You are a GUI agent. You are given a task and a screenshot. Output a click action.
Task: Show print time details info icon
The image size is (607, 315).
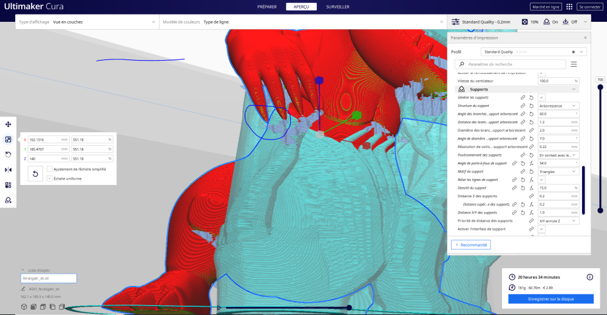(x=589, y=277)
